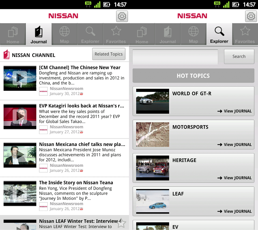Click NissanNewsroom logo under EVP Katagiri item

tap(43, 130)
